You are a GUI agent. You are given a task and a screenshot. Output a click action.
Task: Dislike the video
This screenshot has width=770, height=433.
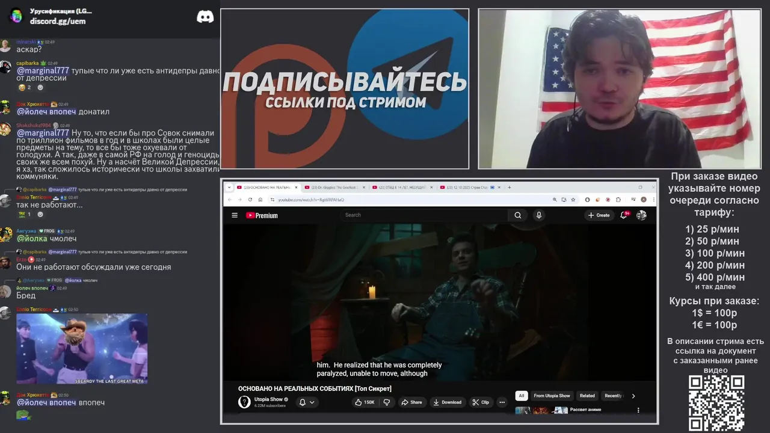tap(387, 402)
